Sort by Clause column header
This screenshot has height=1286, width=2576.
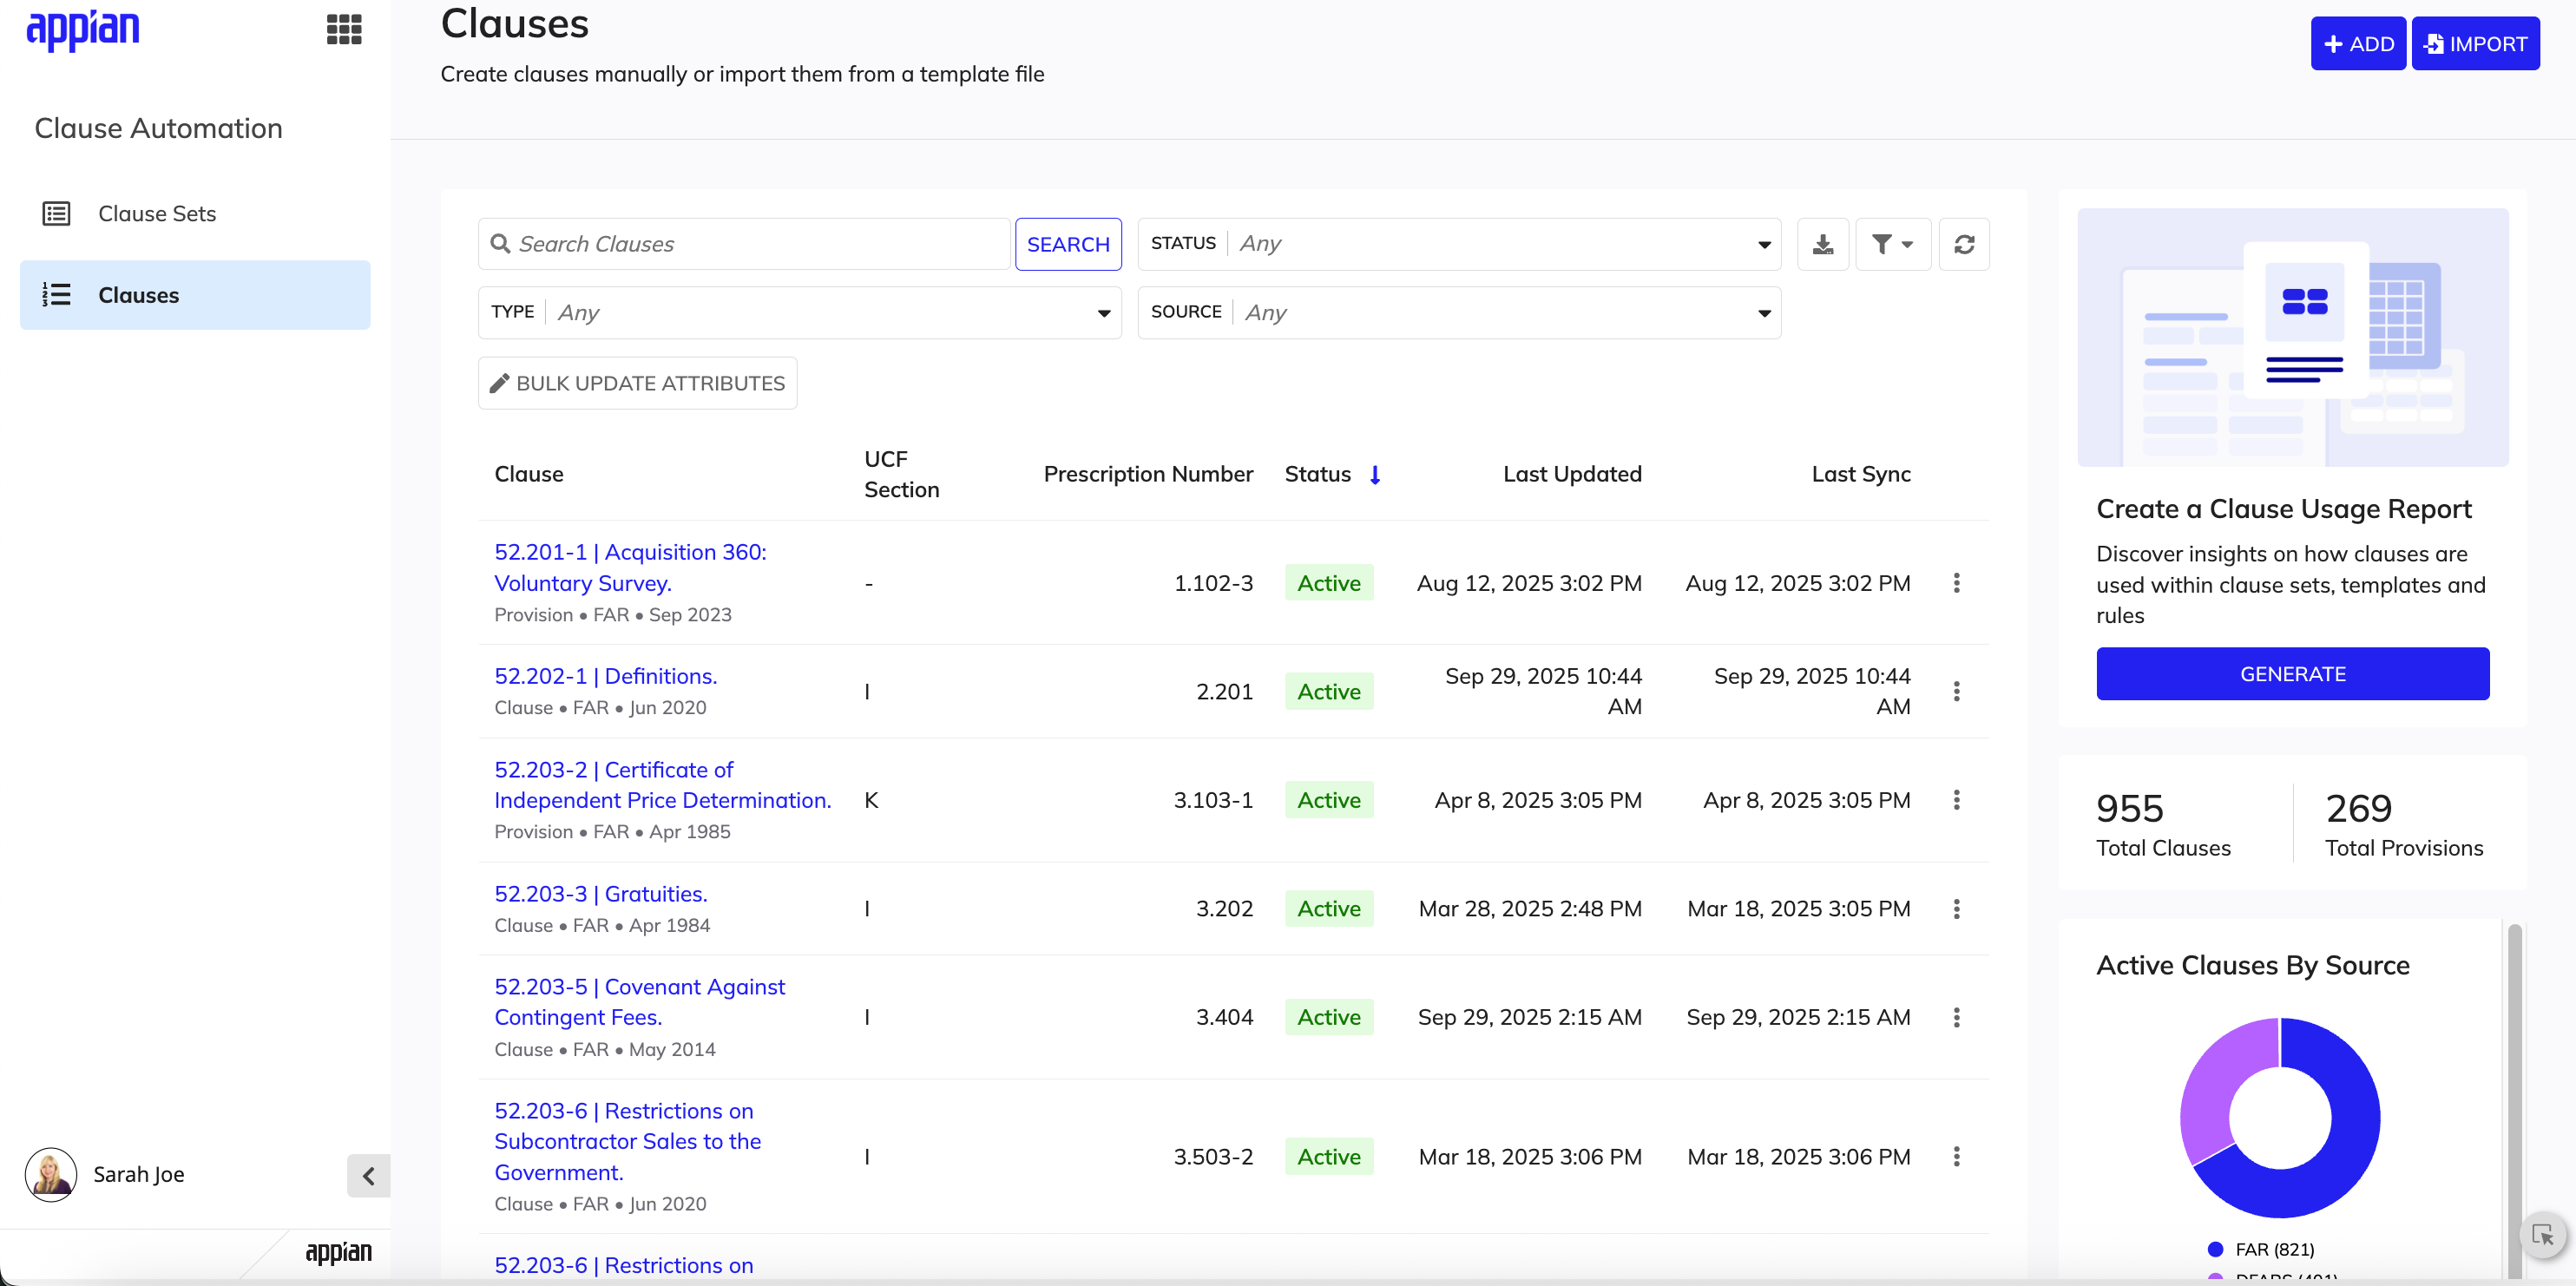[529, 474]
